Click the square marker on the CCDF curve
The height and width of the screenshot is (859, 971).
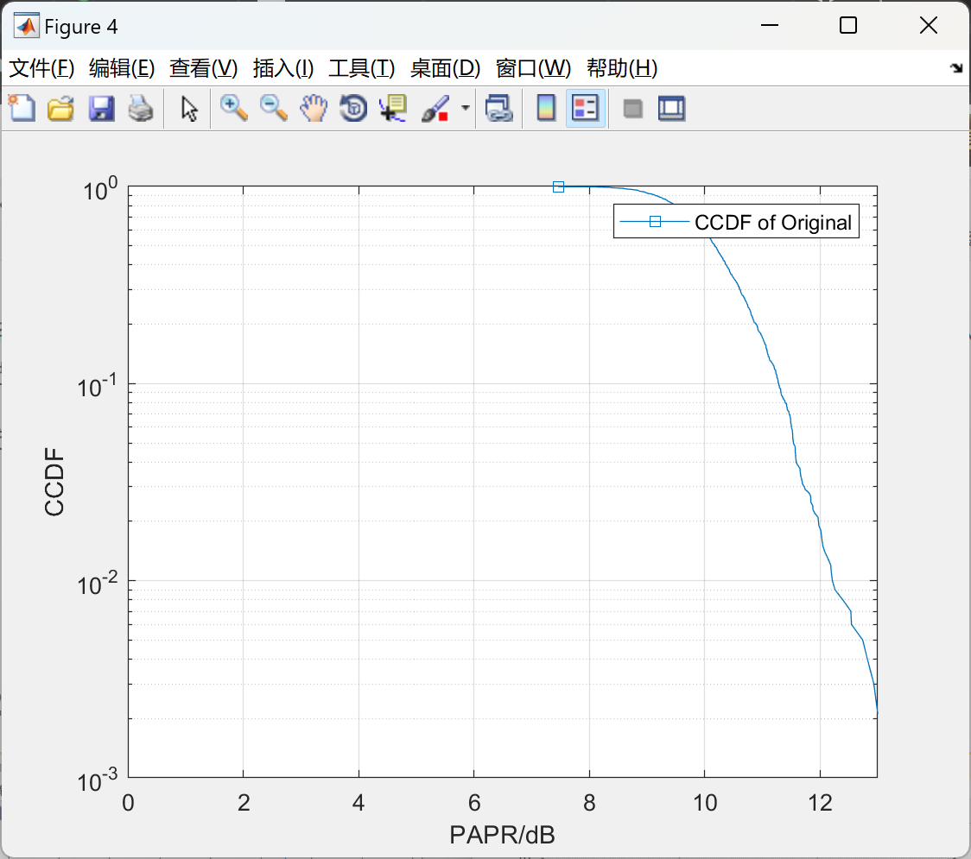[x=558, y=186]
